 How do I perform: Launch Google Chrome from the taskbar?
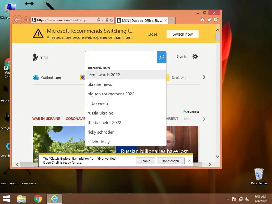pos(38,199)
